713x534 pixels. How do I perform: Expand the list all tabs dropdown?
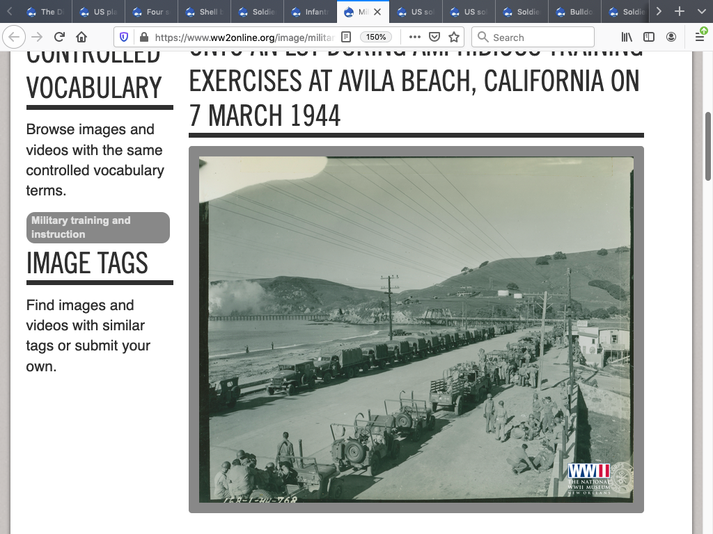pyautogui.click(x=701, y=12)
